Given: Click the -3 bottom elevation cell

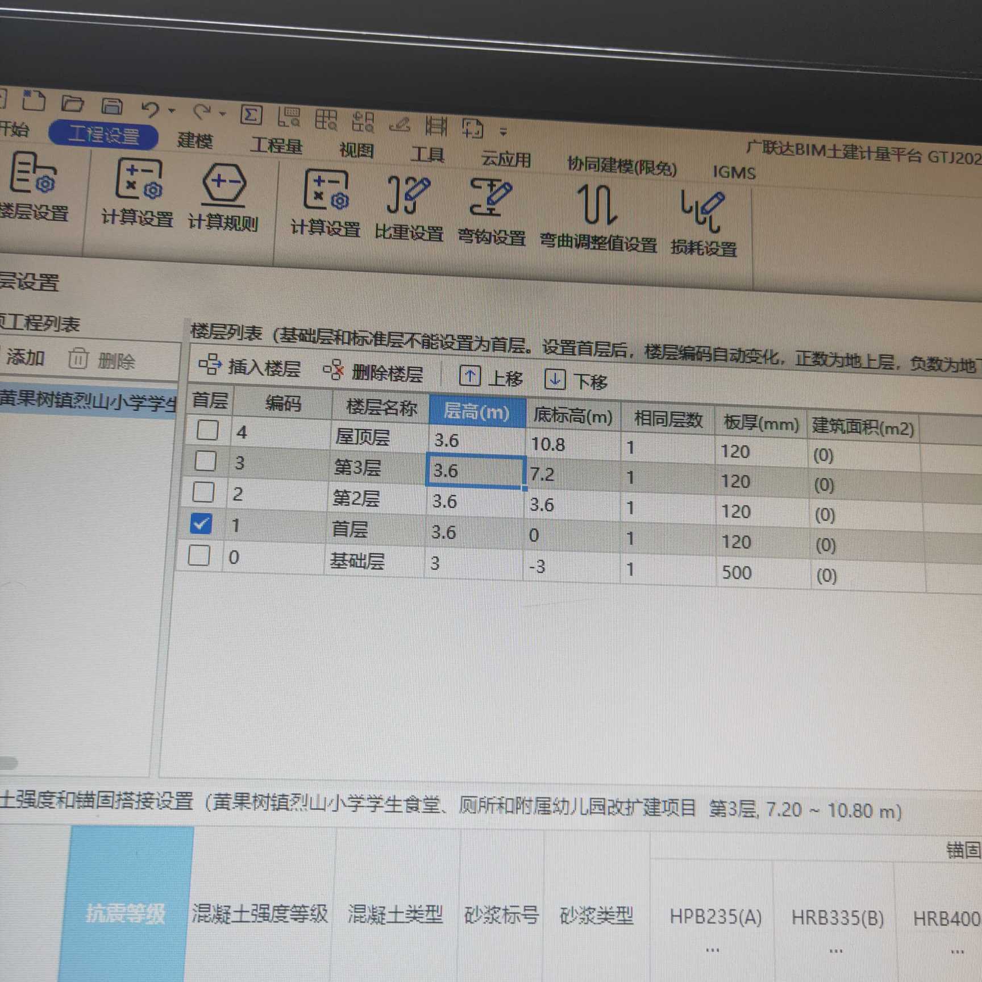Looking at the screenshot, I should 571,567.
